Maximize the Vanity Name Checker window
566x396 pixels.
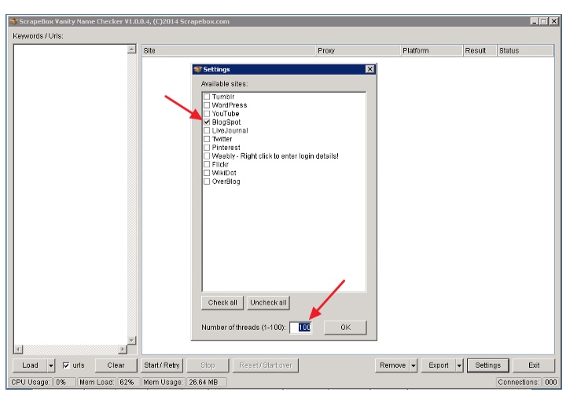[544, 21]
